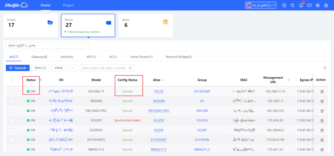The image size is (334, 156).
Task: Open the account dropdown in the top header
Action: tap(261, 5)
